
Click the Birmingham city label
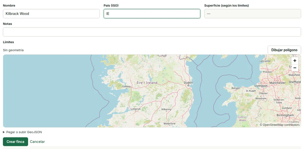[285, 115]
